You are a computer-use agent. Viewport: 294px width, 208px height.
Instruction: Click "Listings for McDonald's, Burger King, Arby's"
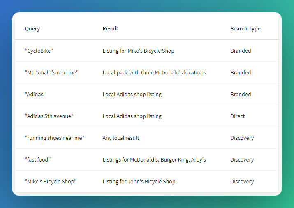coord(154,159)
